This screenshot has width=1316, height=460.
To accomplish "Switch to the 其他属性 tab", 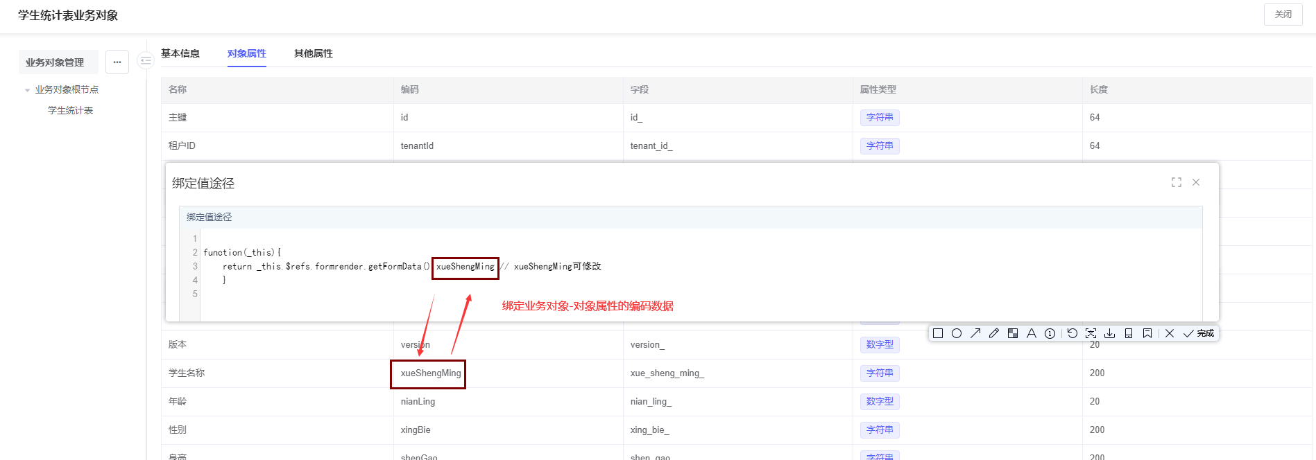I will pos(314,53).
